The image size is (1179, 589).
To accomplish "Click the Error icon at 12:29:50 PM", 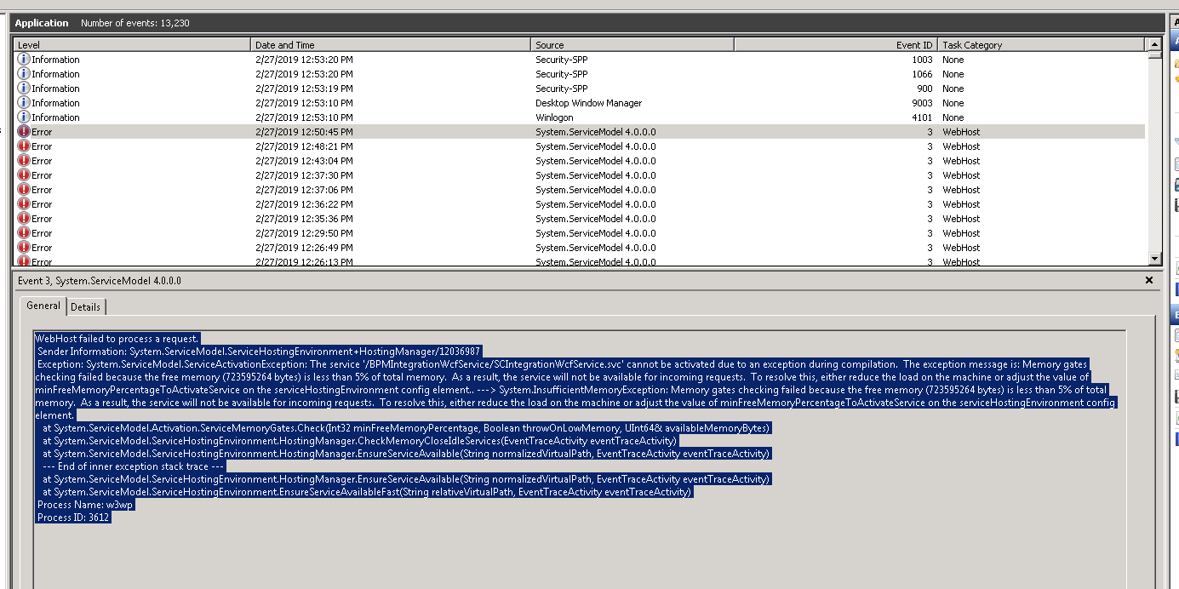I will [24, 233].
